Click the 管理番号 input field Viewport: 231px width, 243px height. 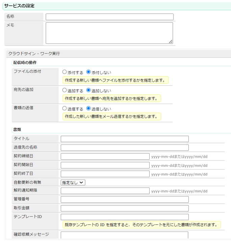coord(125,199)
